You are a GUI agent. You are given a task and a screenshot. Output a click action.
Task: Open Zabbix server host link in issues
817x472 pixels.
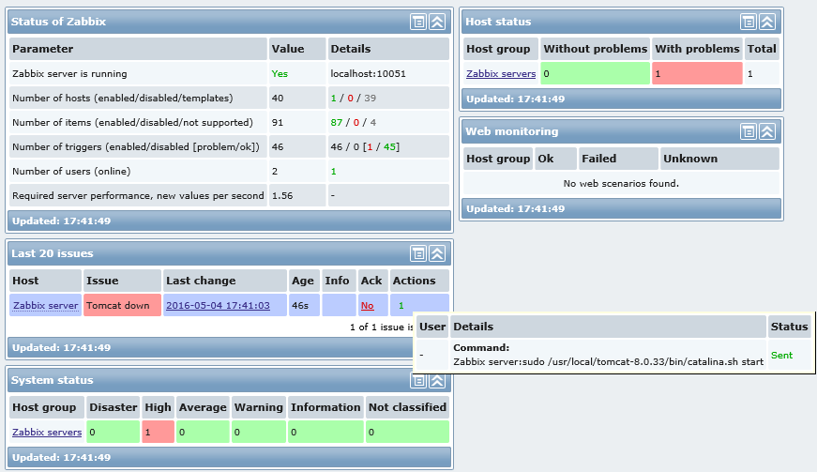[45, 305]
